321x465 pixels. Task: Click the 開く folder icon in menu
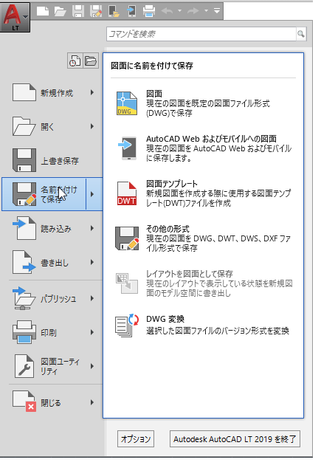click(24, 127)
